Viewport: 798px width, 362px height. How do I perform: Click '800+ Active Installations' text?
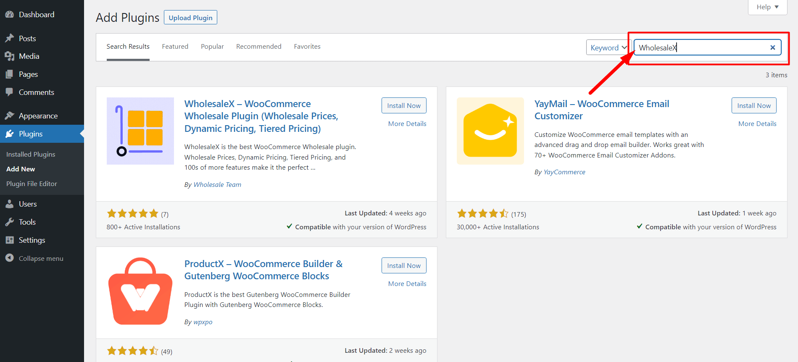tap(143, 227)
